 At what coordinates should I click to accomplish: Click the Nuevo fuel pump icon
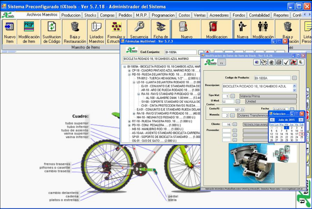183,26
